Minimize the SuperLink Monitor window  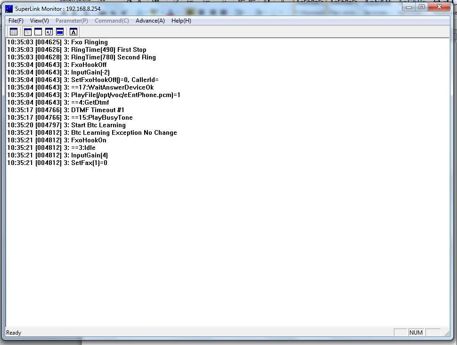tap(409, 7)
